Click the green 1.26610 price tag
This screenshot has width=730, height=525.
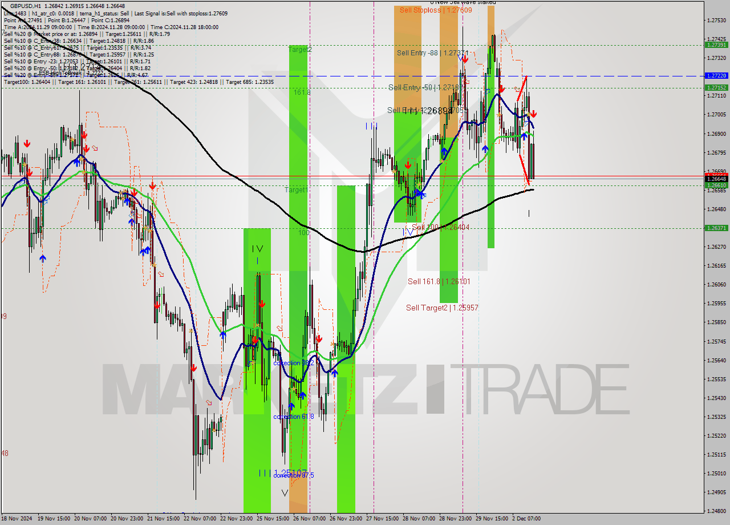716,185
